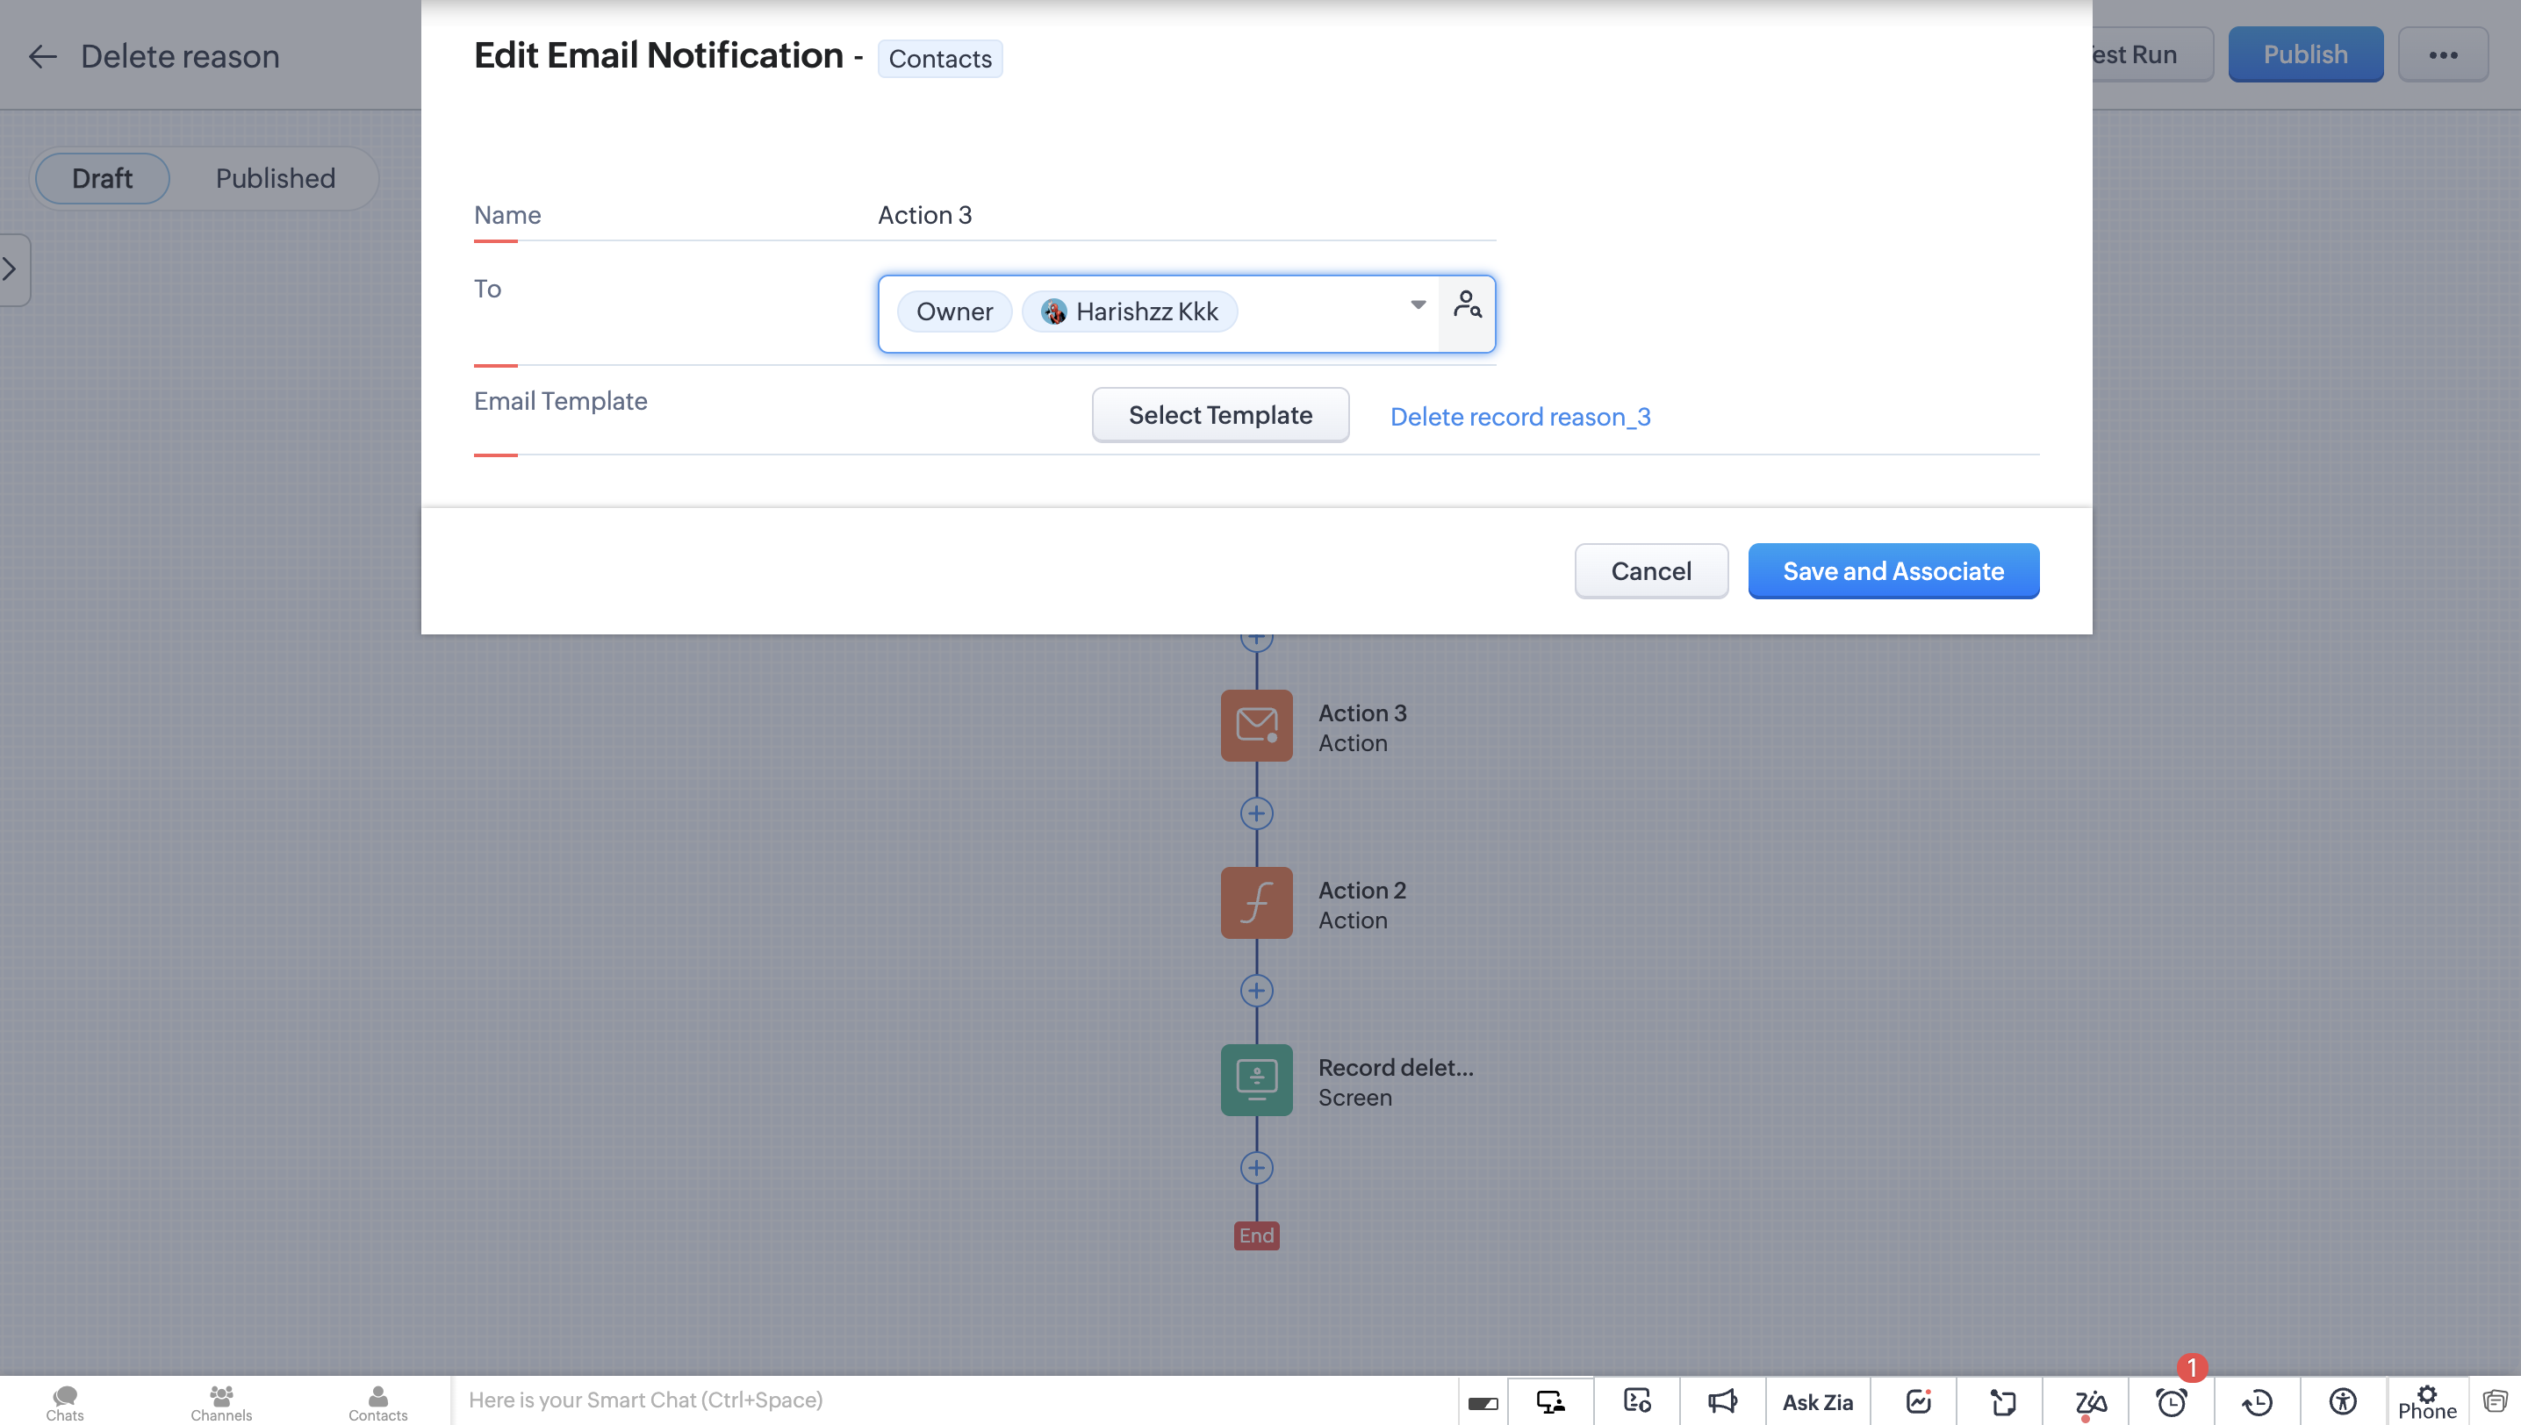
Task: Open Channels in the bottom bar
Action: tap(221, 1401)
